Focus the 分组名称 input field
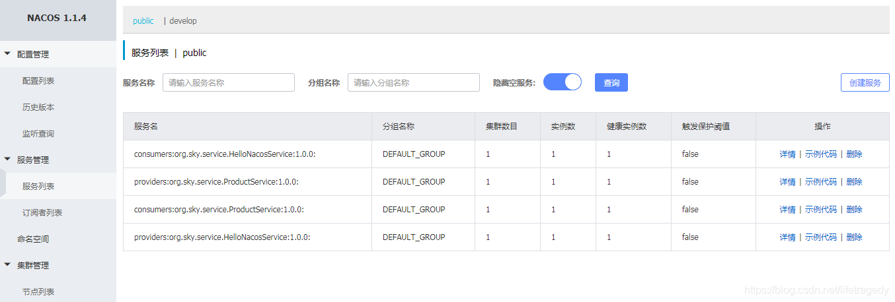Screen dimensions: 895x302 click(x=414, y=82)
